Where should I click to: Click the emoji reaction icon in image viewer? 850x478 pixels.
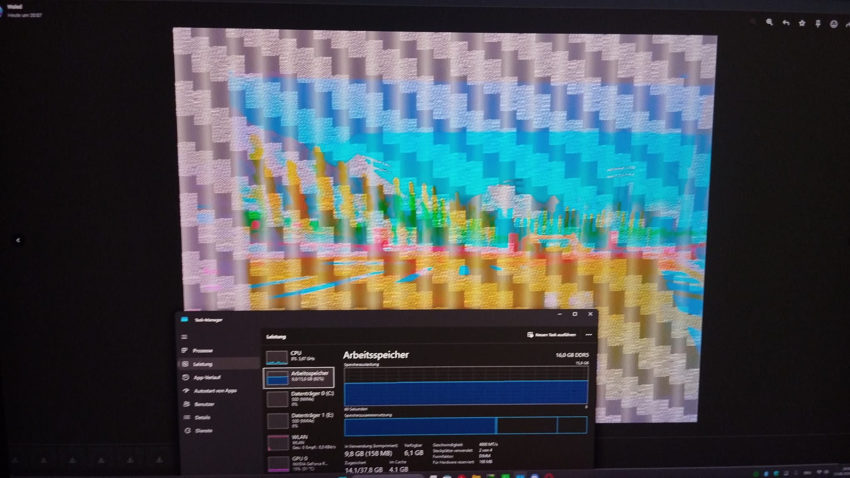pyautogui.click(x=834, y=24)
